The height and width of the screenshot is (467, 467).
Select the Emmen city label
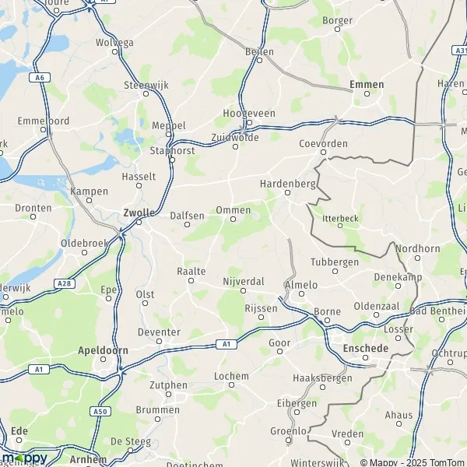tap(367, 84)
